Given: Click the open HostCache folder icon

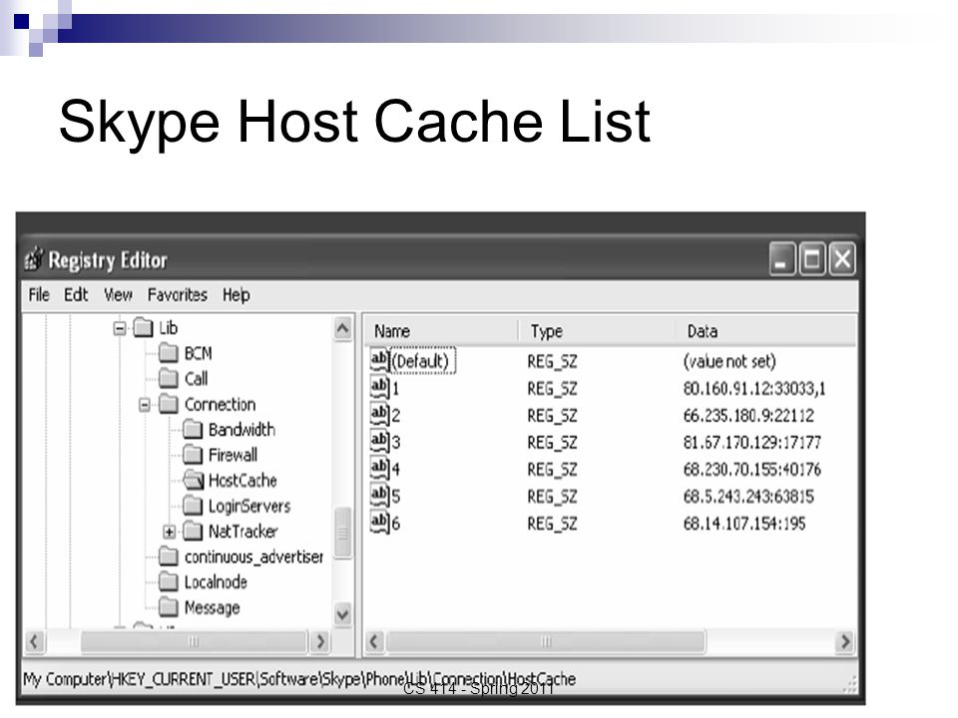Looking at the screenshot, I should click(193, 481).
